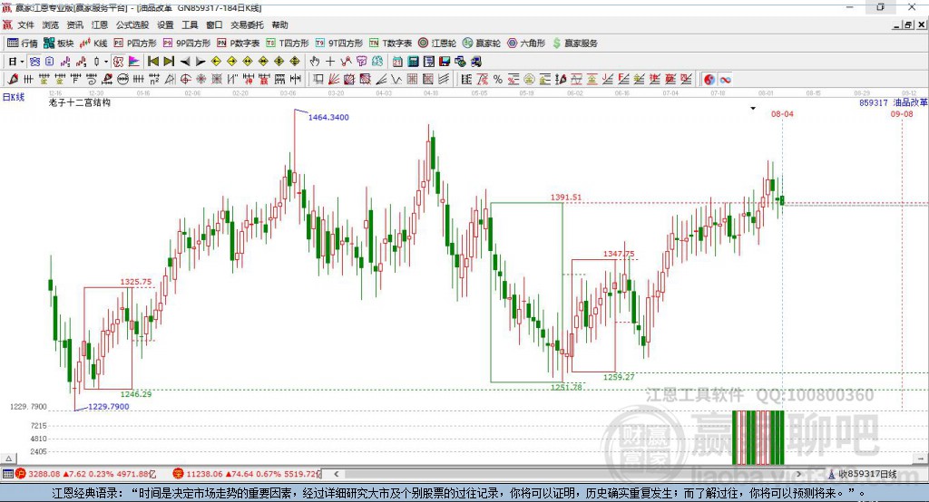Viewport: 929px width, 502px height.
Task: Click the 1229.7900 low price label
Action: (109, 406)
